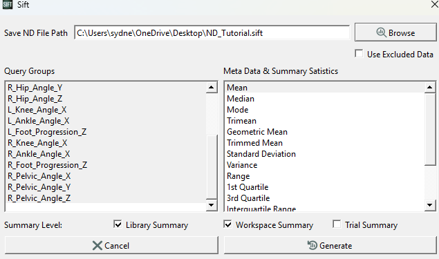Close the Sift dialog window
The image size is (439, 259).
(x=435, y=4)
